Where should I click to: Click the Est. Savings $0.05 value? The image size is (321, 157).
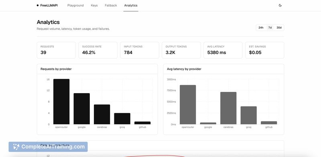255,53
